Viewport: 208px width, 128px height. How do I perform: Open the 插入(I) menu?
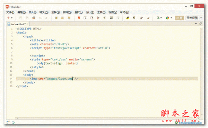(33, 12)
